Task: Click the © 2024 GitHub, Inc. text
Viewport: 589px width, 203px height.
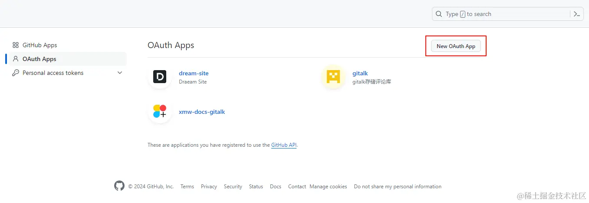Action: (151, 187)
